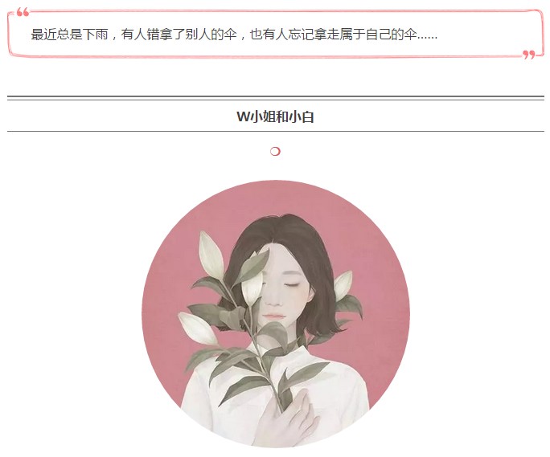Image resolution: width=550 pixels, height=457 pixels.
Task: Click the flower bud at right of hair
Action: point(343,285)
